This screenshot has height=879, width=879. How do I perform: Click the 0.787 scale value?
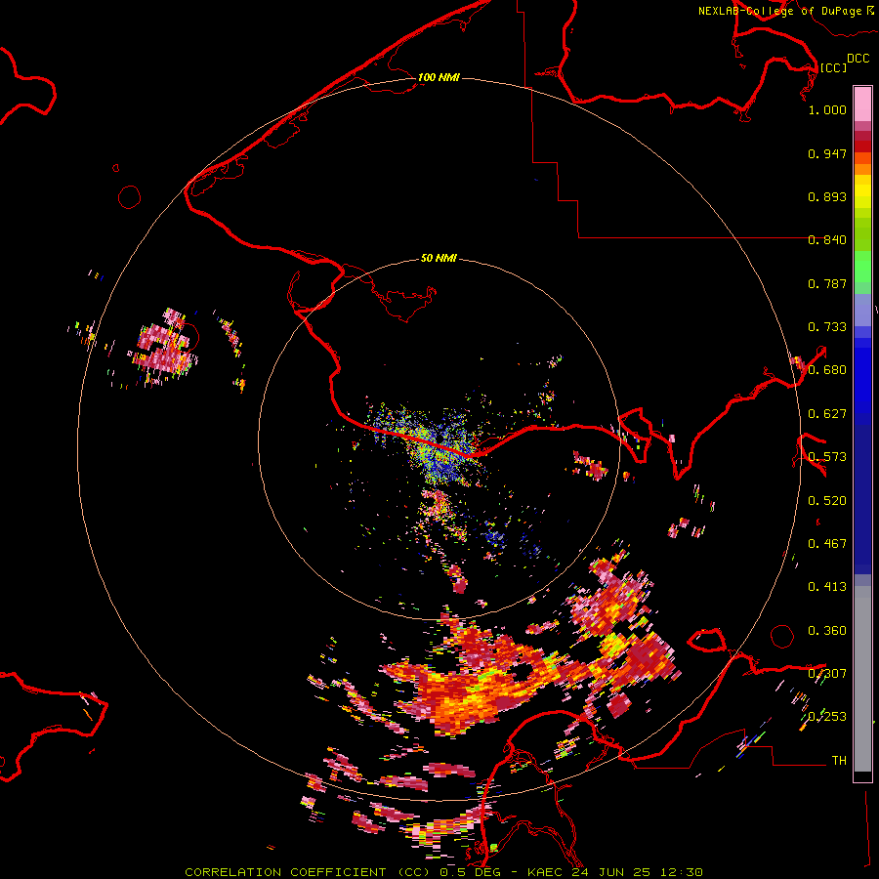[x=827, y=283]
